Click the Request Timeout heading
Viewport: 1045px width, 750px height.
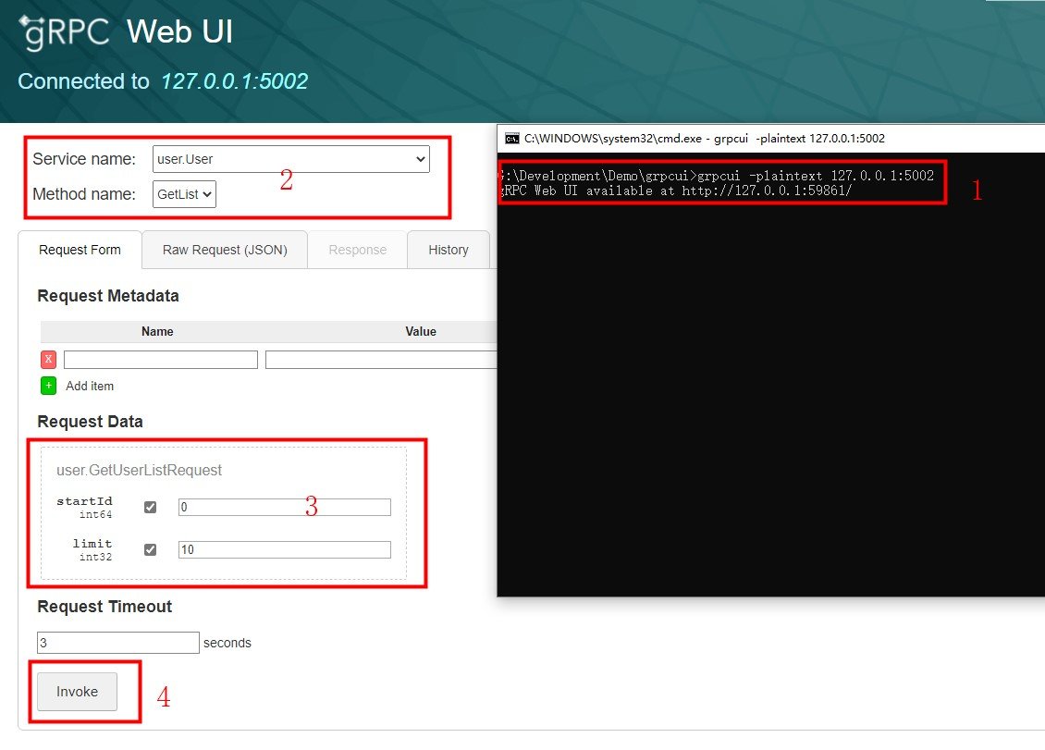point(104,607)
